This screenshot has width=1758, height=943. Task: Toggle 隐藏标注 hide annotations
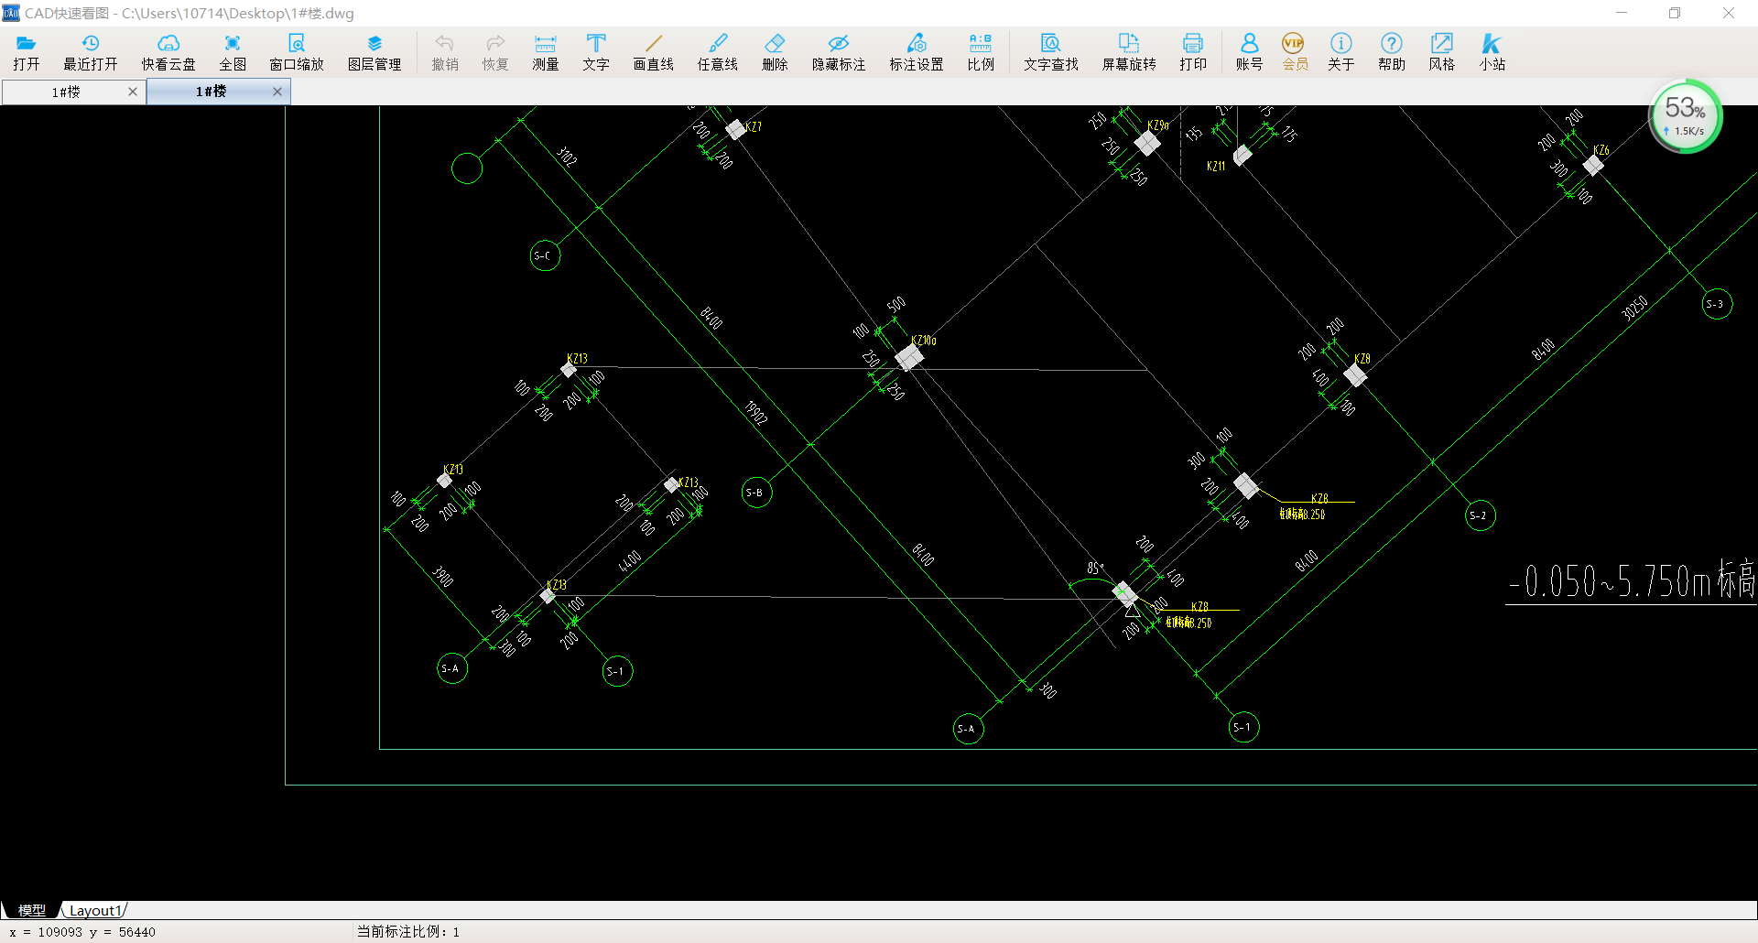839,51
